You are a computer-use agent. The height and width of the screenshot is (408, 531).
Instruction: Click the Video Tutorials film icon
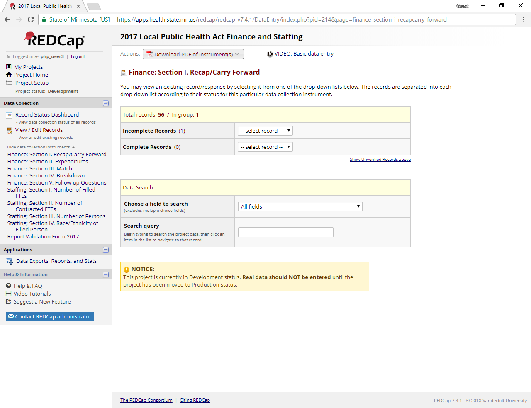pos(8,294)
